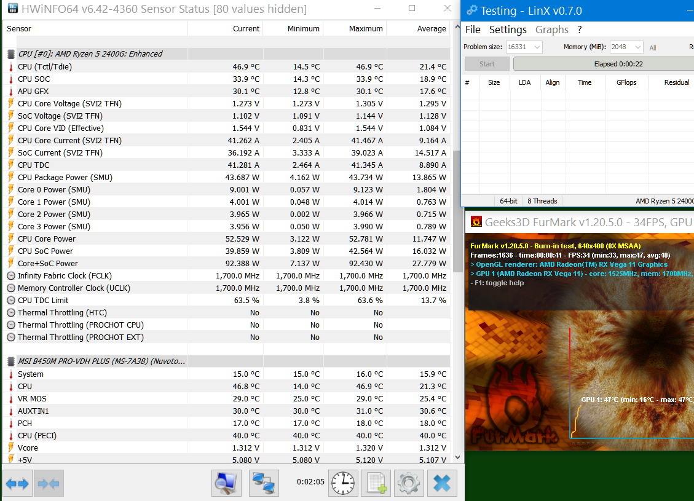The height and width of the screenshot is (501, 694).
Task: Click the GFlops column header in LinX
Action: click(x=626, y=82)
